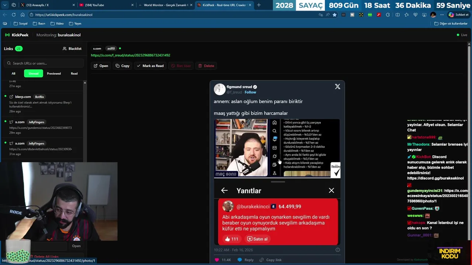Open the x.com dbdevletbahceli status link entry
472x265 pixels.
42,148
